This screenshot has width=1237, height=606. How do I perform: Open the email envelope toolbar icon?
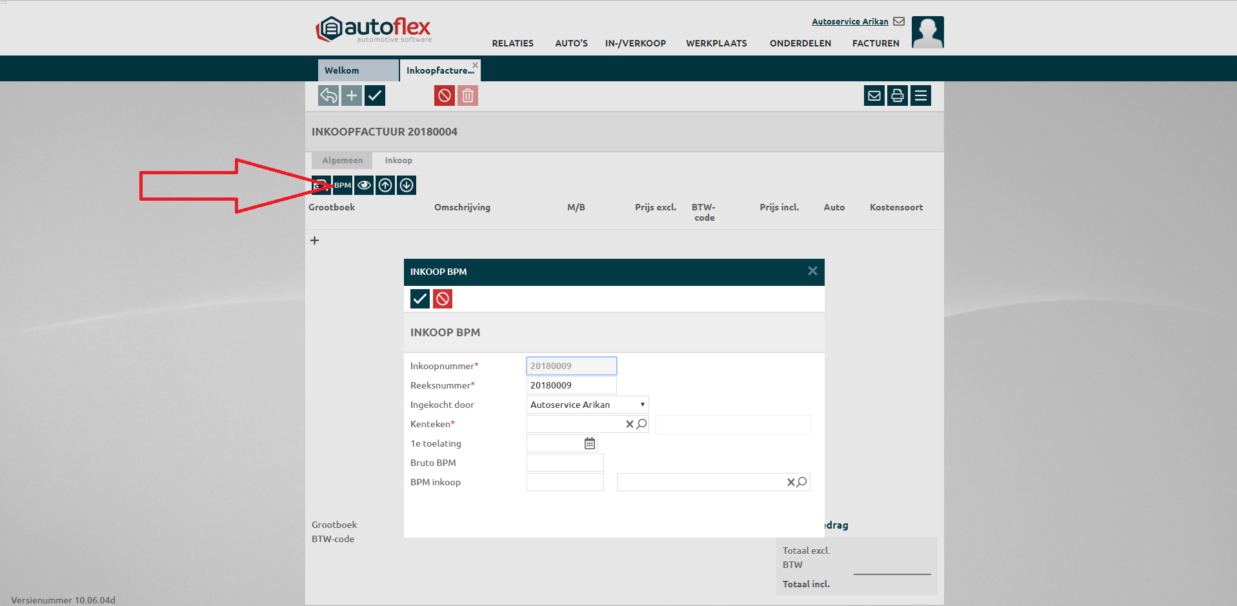pyautogui.click(x=874, y=96)
